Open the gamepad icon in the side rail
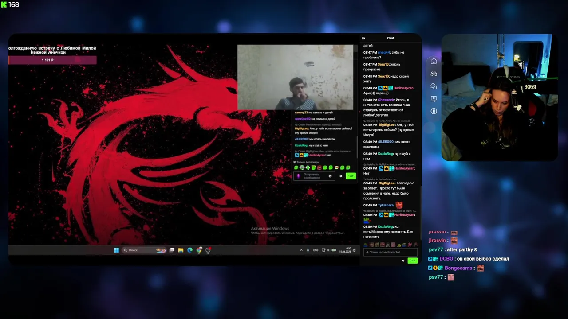 coord(434,74)
